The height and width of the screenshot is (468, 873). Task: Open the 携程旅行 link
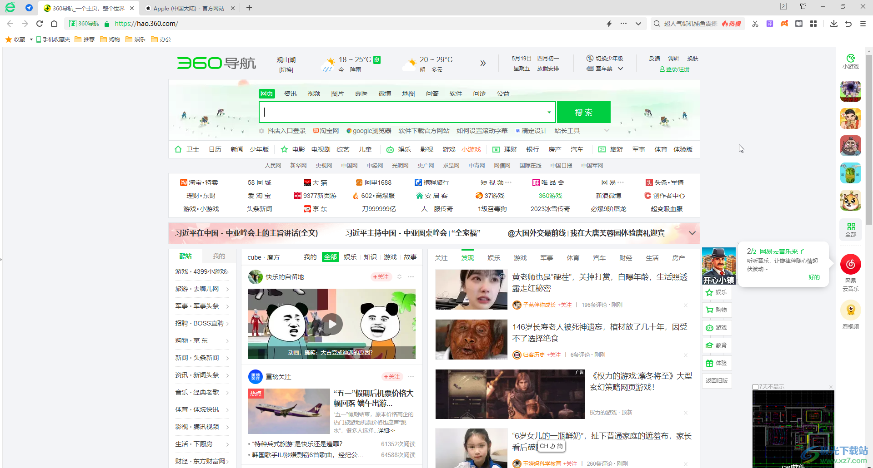[432, 182]
